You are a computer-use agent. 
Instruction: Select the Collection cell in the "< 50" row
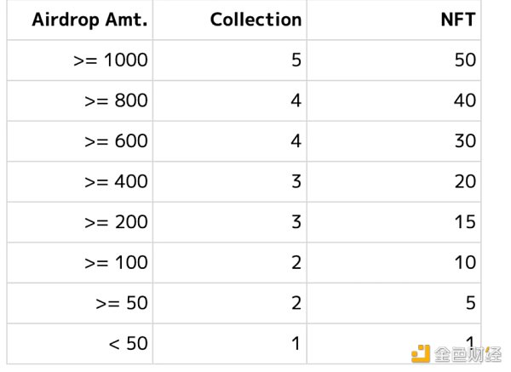[295, 343]
